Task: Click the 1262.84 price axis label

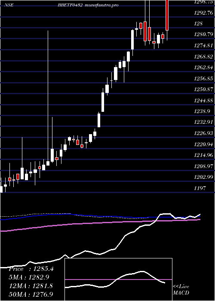Action: tap(203, 68)
